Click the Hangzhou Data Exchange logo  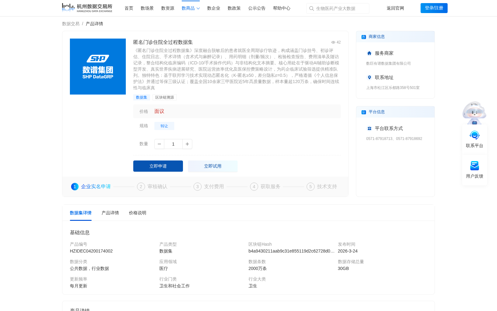click(87, 8)
